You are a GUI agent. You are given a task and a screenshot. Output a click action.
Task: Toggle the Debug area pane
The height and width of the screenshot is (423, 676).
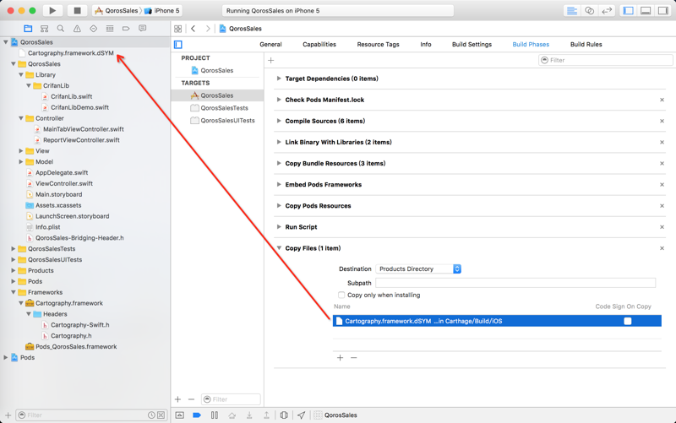coord(646,11)
